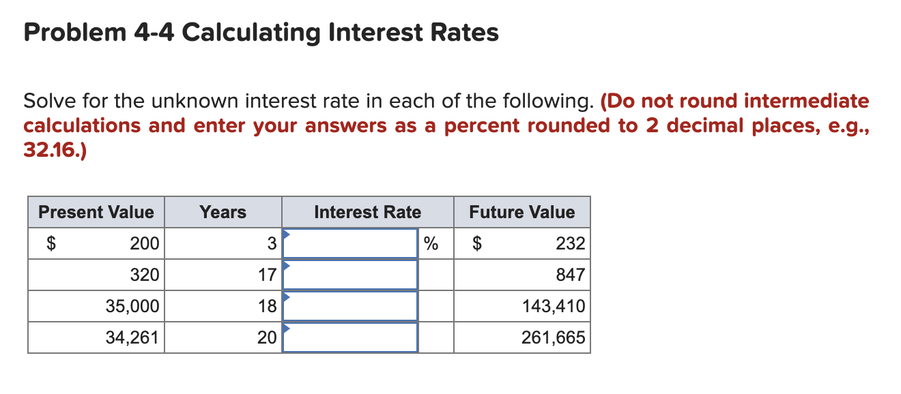Click the Present Value column header
The height and width of the screenshot is (394, 901).
point(96,212)
